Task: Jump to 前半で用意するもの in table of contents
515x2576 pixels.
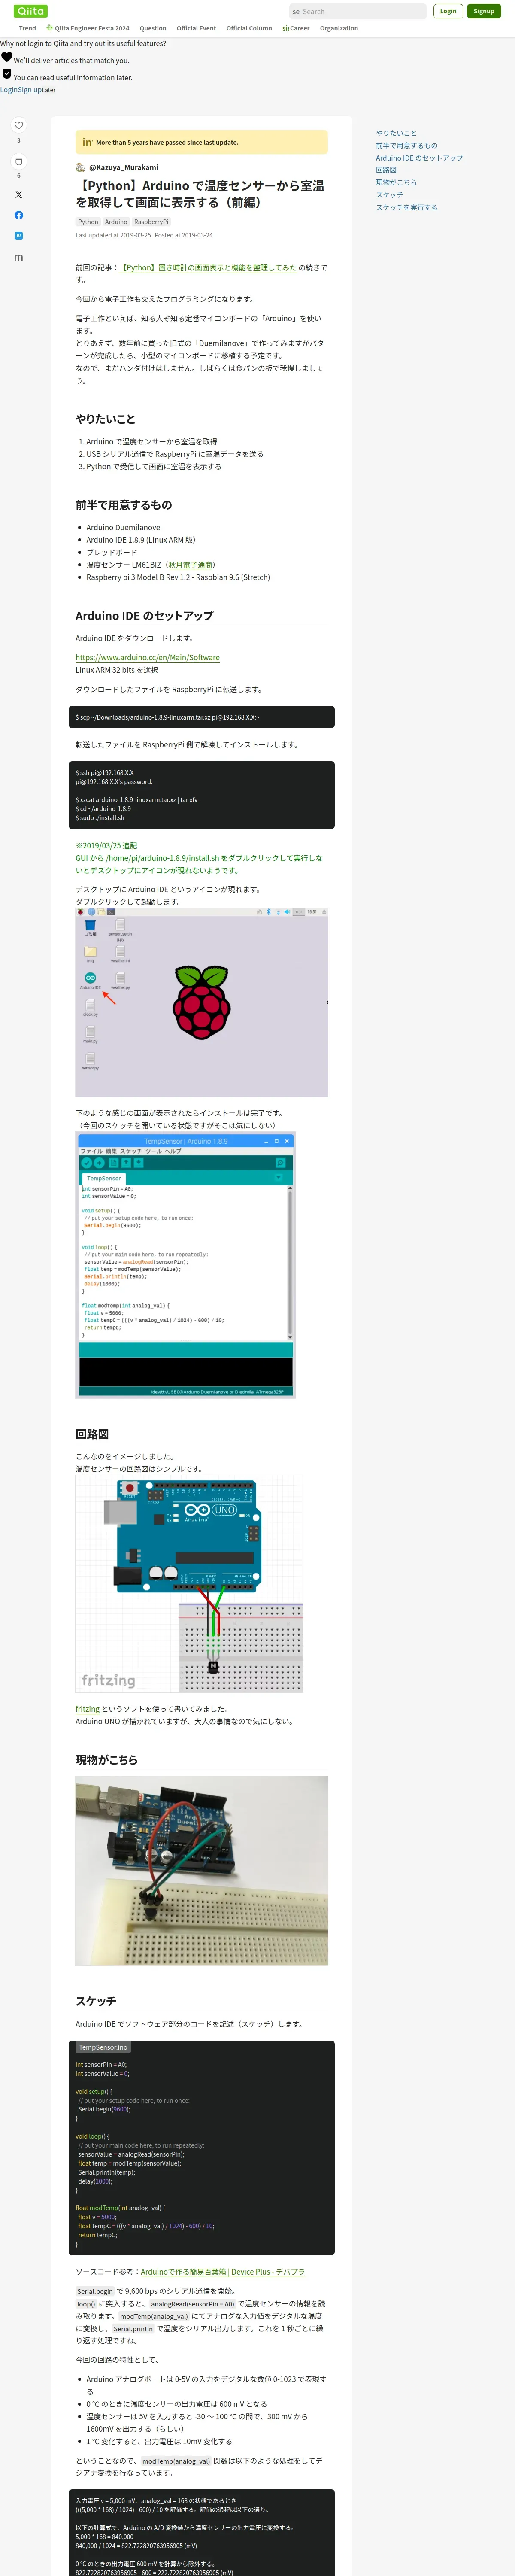Action: tap(406, 145)
